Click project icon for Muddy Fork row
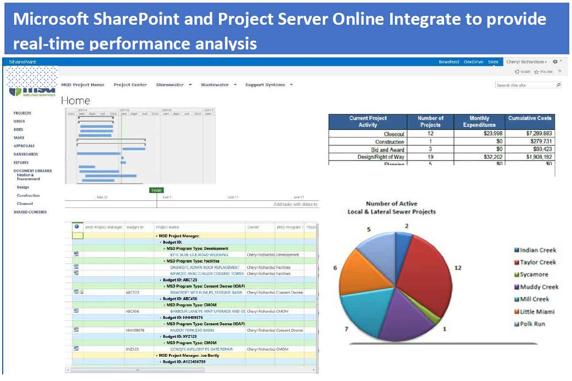Image resolution: width=572 pixels, height=381 pixels. coord(76,329)
